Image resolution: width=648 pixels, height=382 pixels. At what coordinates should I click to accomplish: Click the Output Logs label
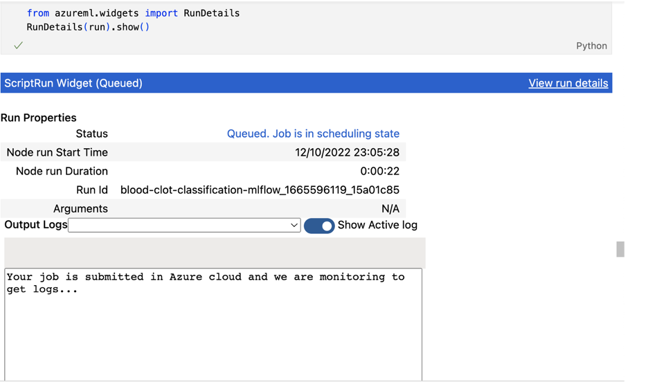[x=36, y=225]
